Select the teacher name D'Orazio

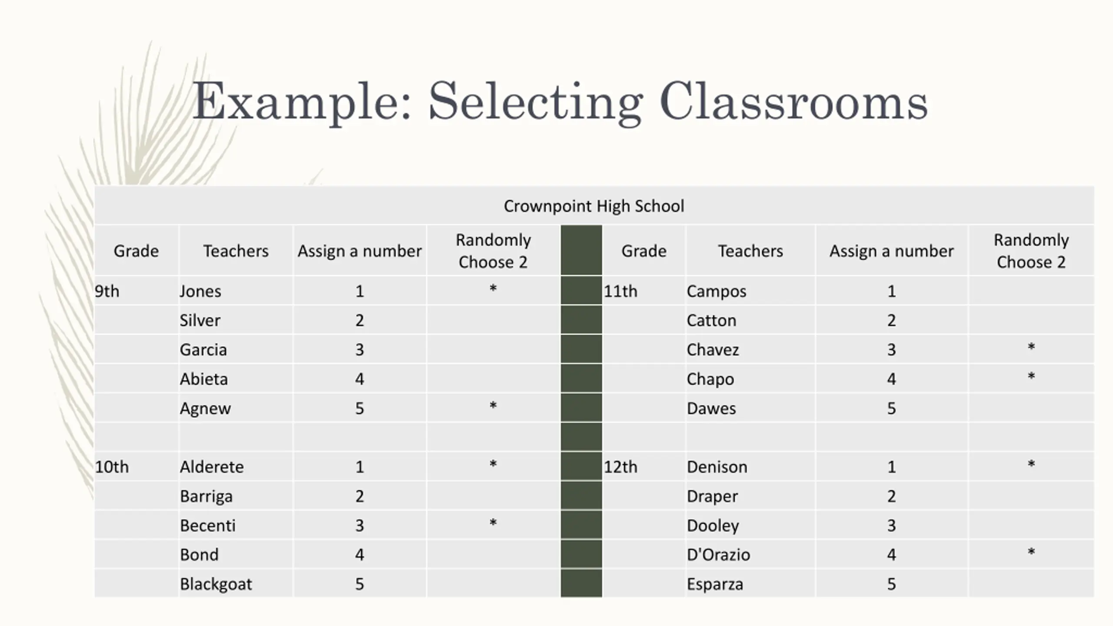click(x=718, y=555)
